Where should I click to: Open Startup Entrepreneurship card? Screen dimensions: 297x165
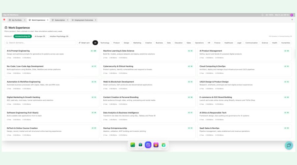pos(148,131)
